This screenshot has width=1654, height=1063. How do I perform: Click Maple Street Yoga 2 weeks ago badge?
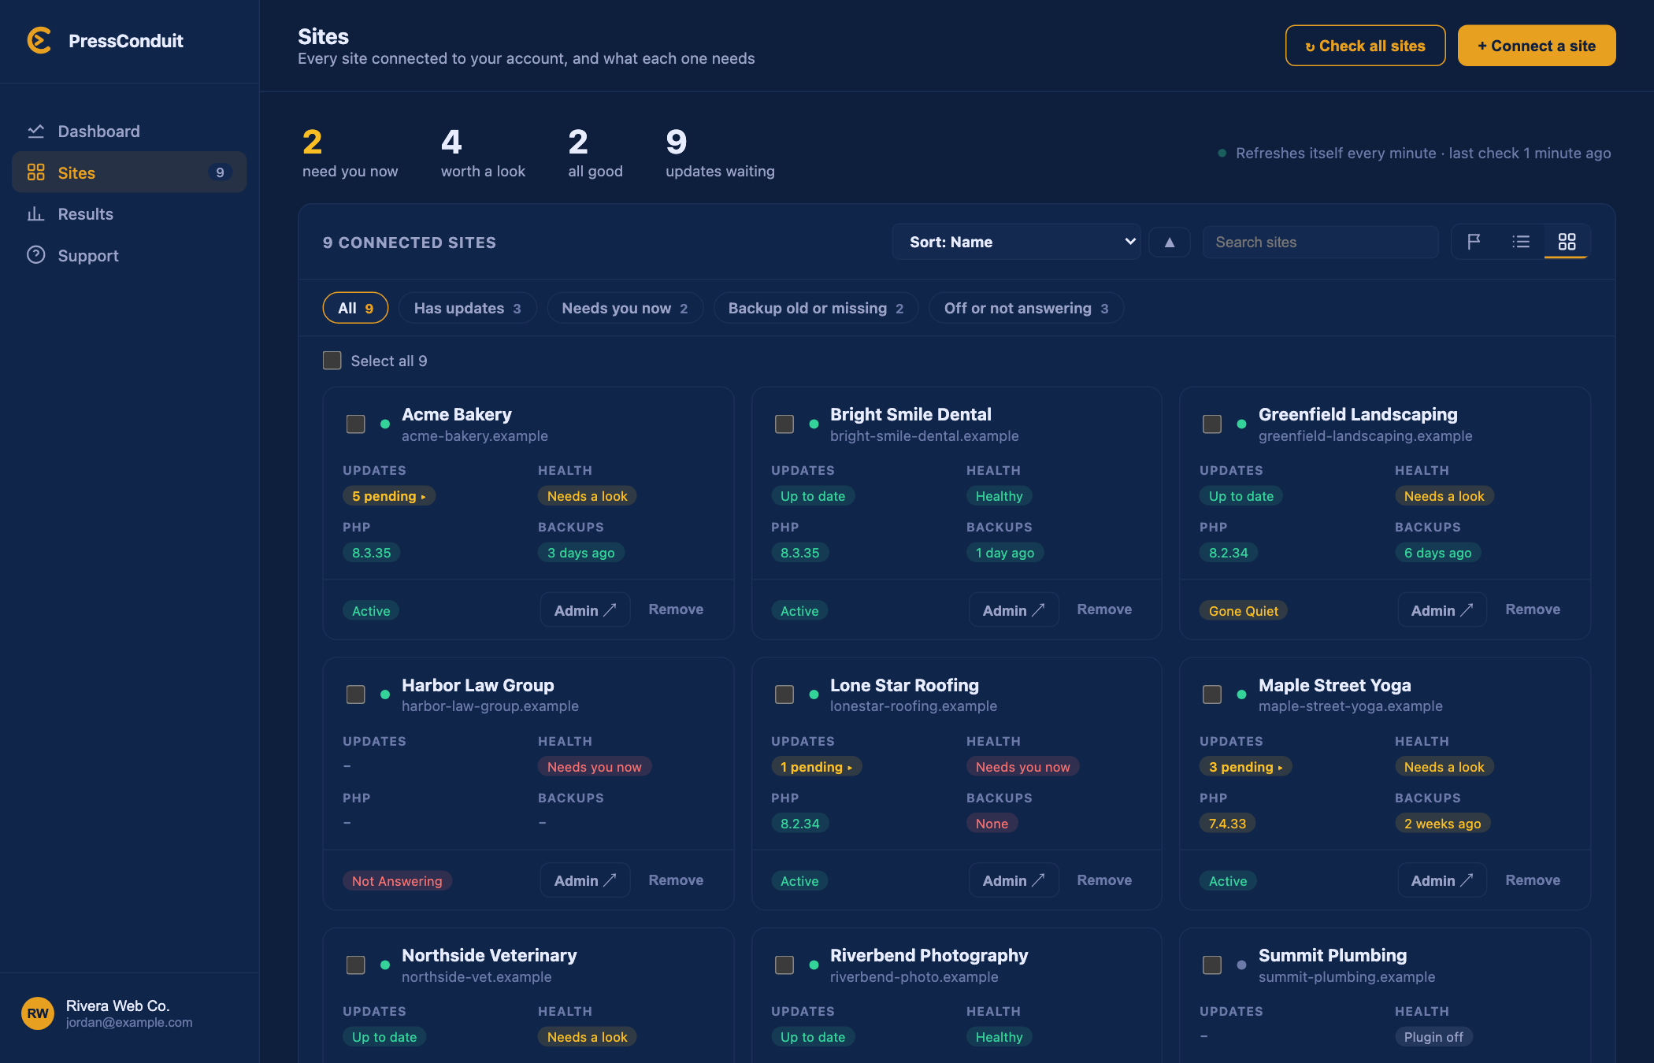tap(1442, 824)
